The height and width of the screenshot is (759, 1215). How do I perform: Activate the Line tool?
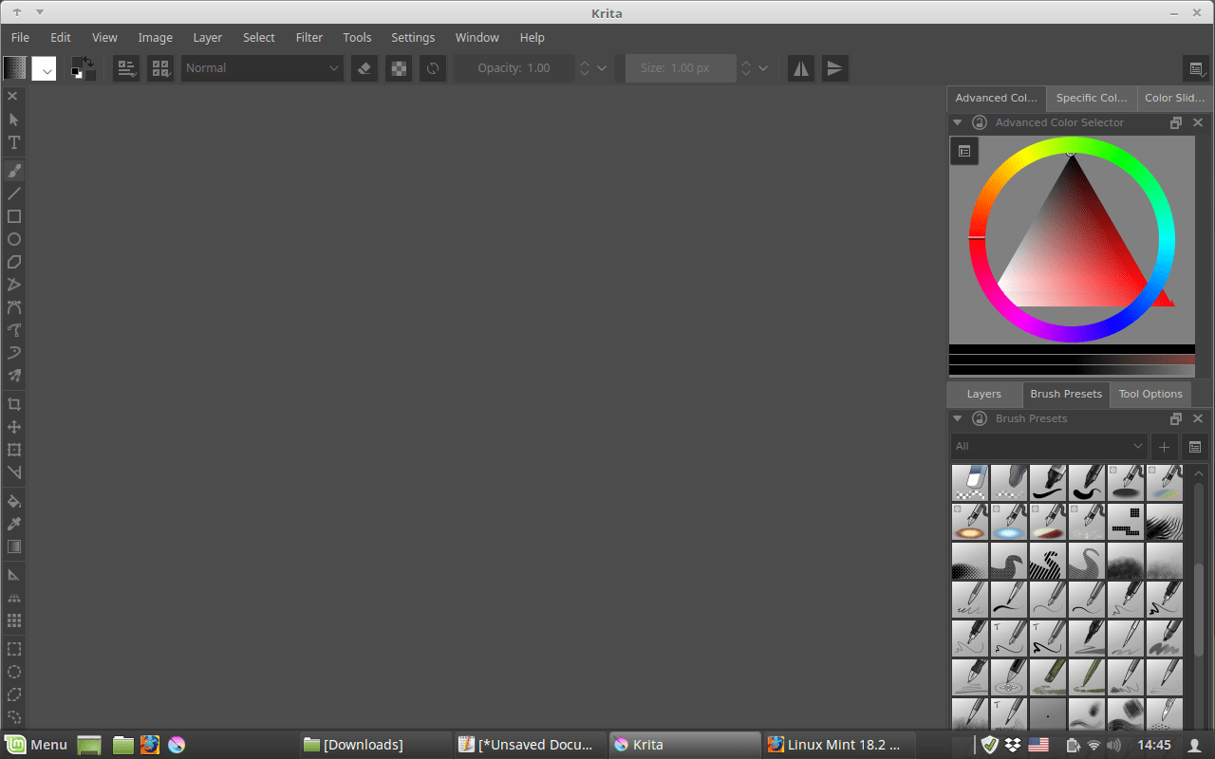[x=14, y=193]
